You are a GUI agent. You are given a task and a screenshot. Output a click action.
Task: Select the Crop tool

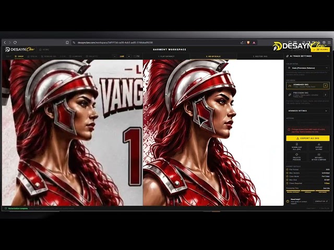tap(19, 56)
